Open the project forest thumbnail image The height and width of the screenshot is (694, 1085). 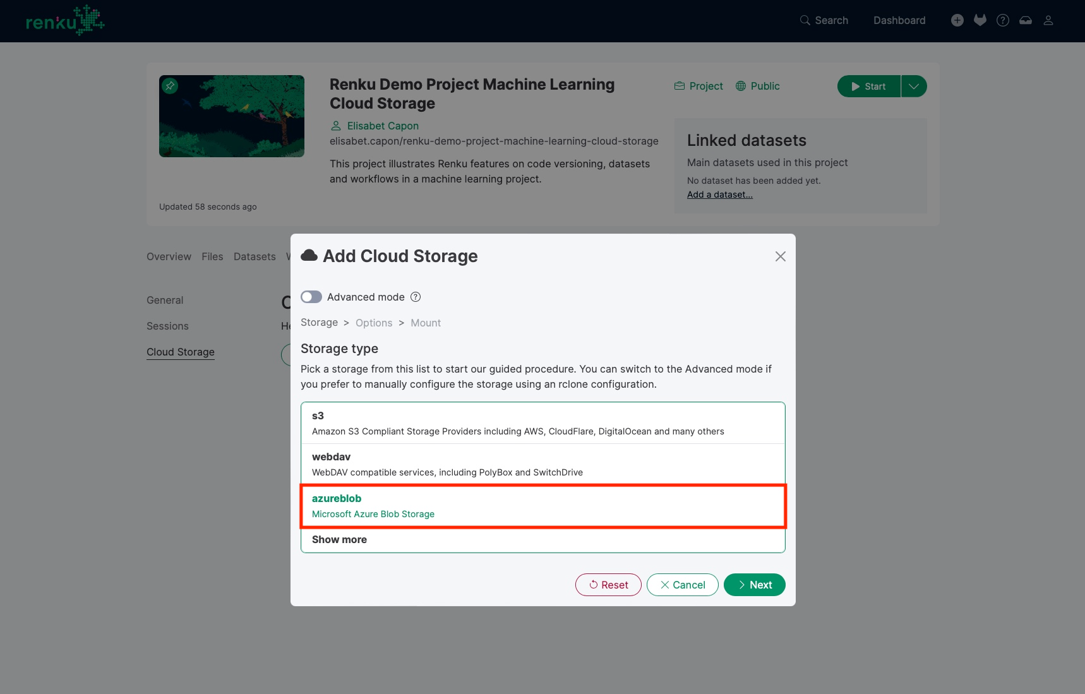[x=232, y=116]
